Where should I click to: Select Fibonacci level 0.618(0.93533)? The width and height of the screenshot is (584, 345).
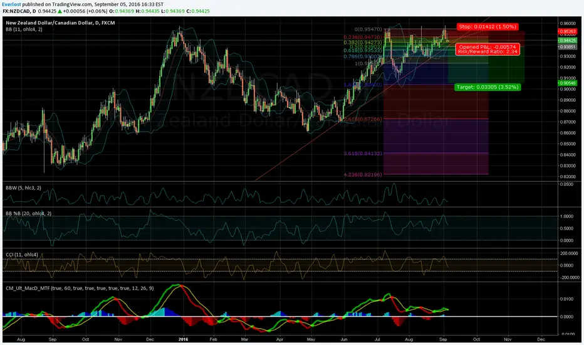363,50
